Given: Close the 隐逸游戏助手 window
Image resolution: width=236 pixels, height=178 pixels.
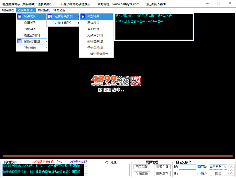Looking at the screenshot, I should pos(230,3).
